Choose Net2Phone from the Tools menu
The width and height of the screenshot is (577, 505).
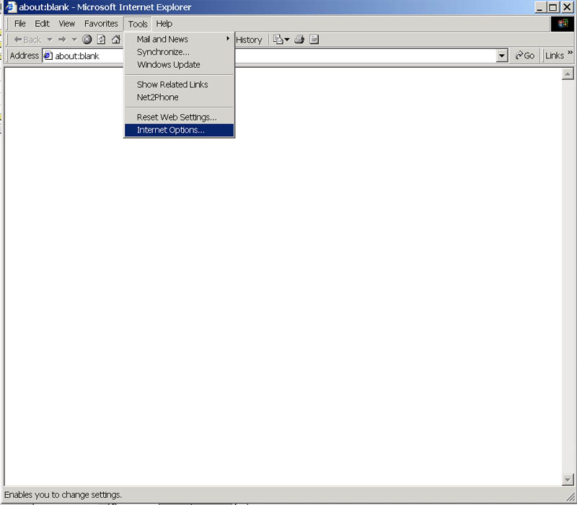click(x=179, y=97)
